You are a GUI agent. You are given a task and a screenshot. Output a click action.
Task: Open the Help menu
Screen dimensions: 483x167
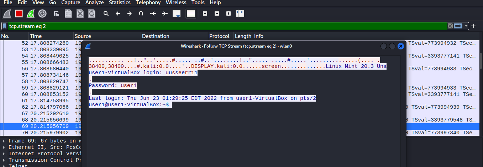tap(215, 2)
